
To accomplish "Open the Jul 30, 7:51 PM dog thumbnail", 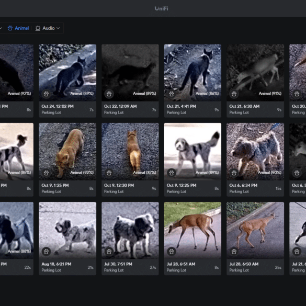I will click(130, 230).
